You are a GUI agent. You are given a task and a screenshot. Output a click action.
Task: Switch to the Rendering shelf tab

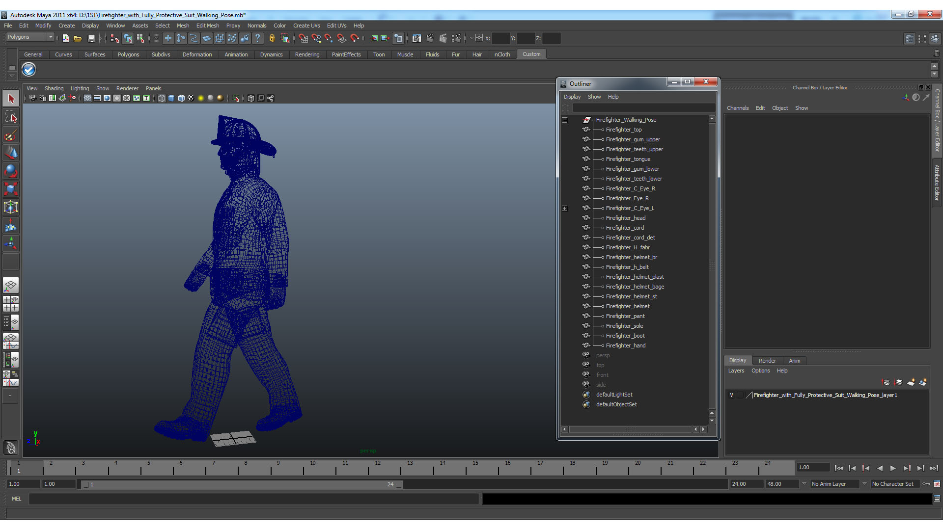point(307,54)
